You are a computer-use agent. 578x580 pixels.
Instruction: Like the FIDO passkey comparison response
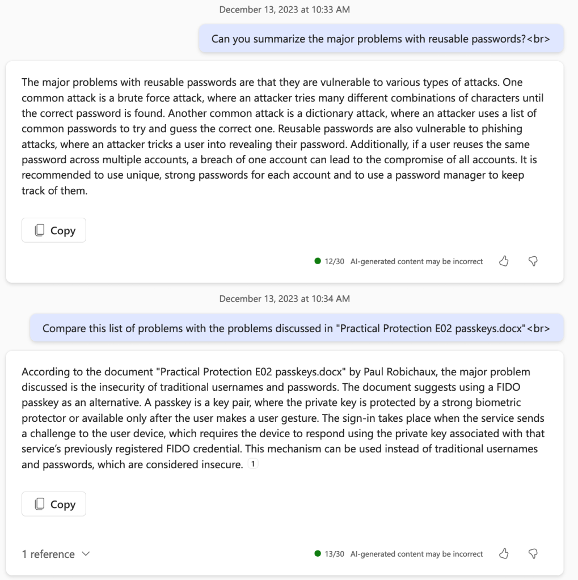click(504, 553)
